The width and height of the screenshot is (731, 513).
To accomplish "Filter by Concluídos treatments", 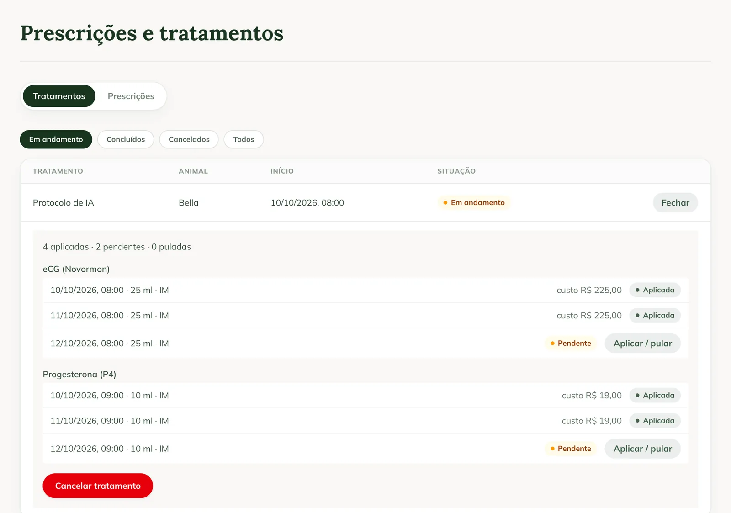I will click(x=126, y=139).
